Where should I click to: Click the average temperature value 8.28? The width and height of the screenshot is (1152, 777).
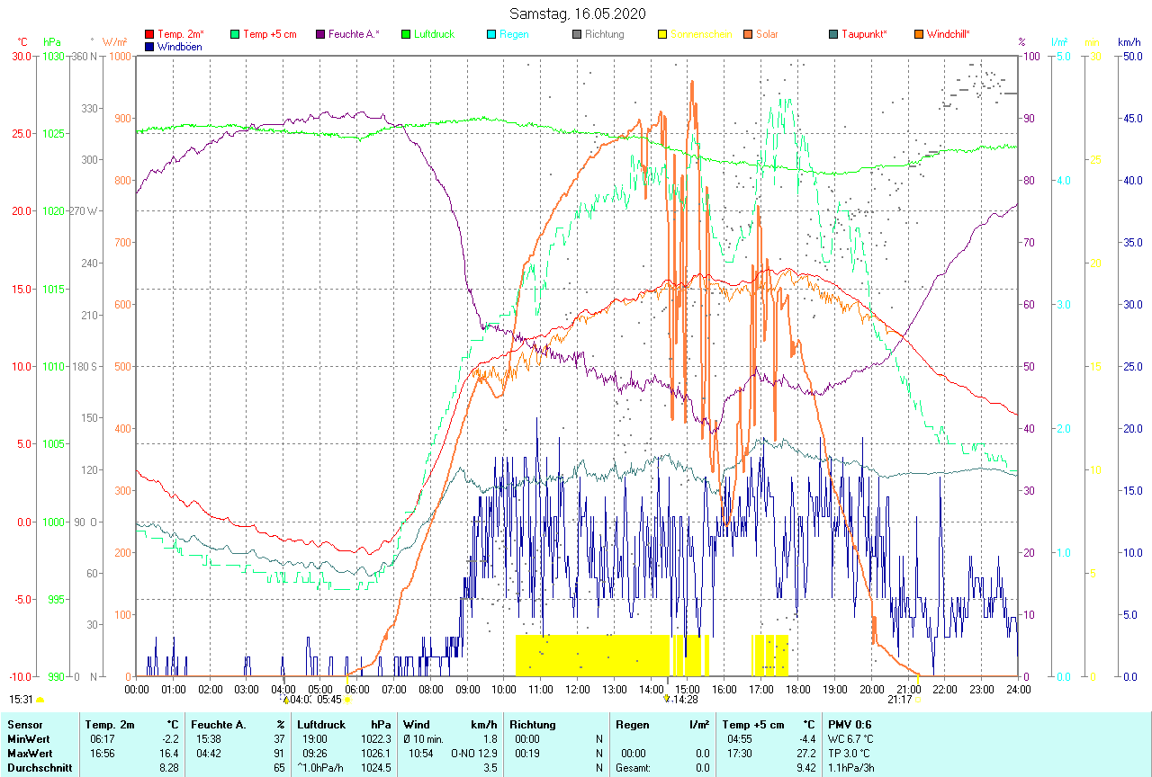coord(170,767)
